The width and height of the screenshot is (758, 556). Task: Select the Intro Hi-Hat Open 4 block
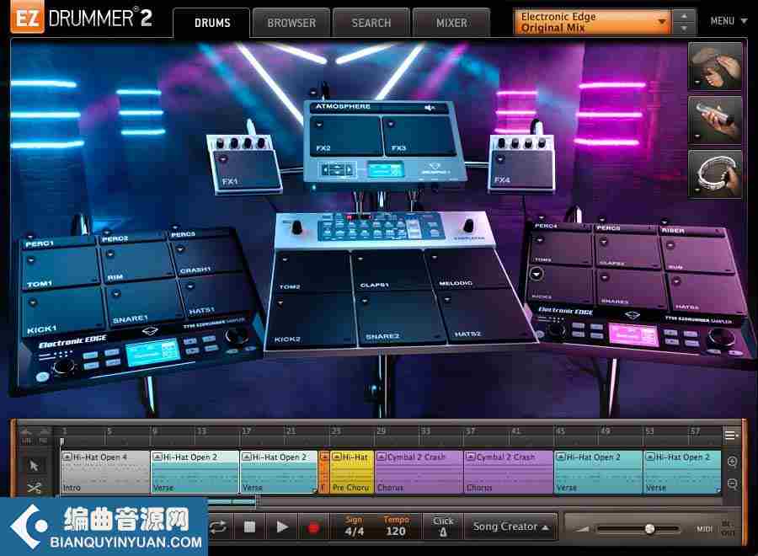click(x=105, y=472)
